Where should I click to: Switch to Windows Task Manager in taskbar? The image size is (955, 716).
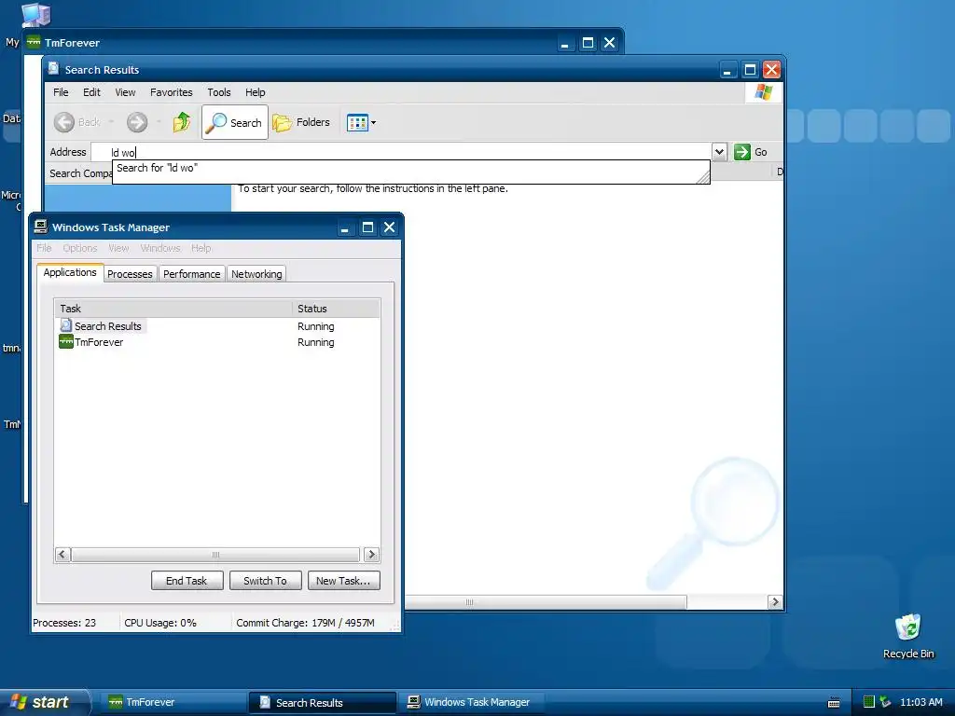coord(472,702)
